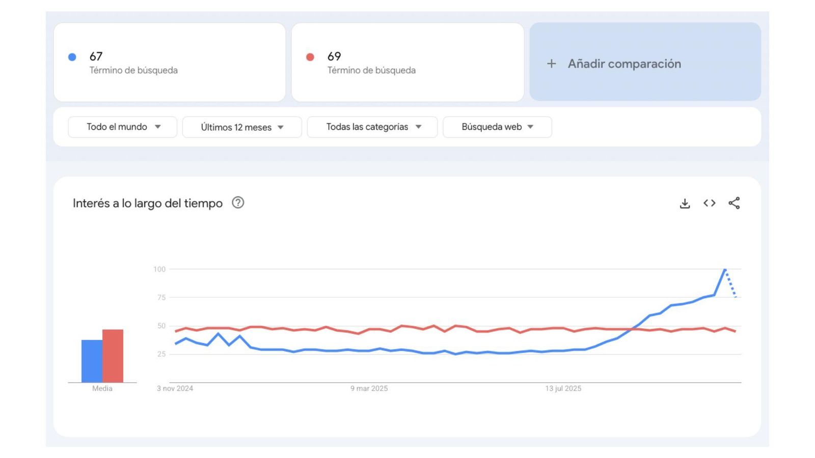This screenshot has width=815, height=458.
Task: Click the '3 nov 2024' axis label
Action: (175, 388)
